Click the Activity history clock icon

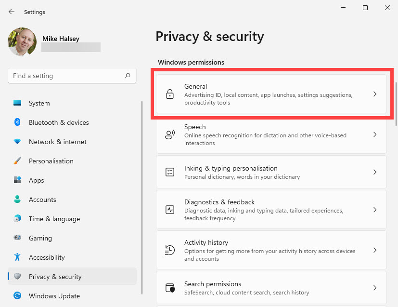click(170, 250)
